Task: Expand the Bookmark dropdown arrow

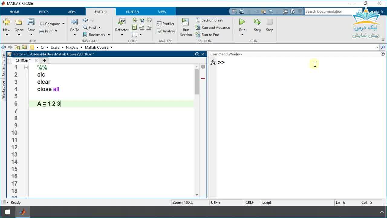Action: tap(109, 35)
